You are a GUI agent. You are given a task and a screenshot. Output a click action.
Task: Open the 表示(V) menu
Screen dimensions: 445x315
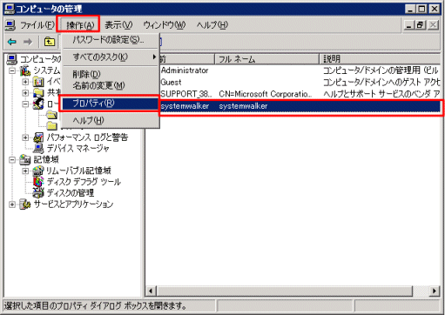(x=118, y=25)
